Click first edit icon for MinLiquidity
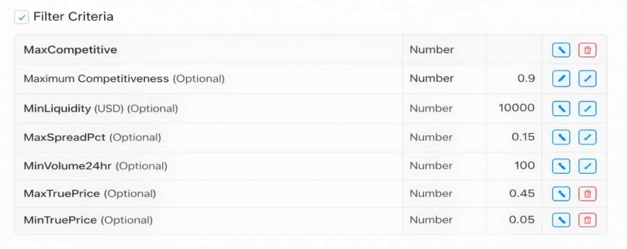This screenshot has height=249, width=627. [561, 108]
